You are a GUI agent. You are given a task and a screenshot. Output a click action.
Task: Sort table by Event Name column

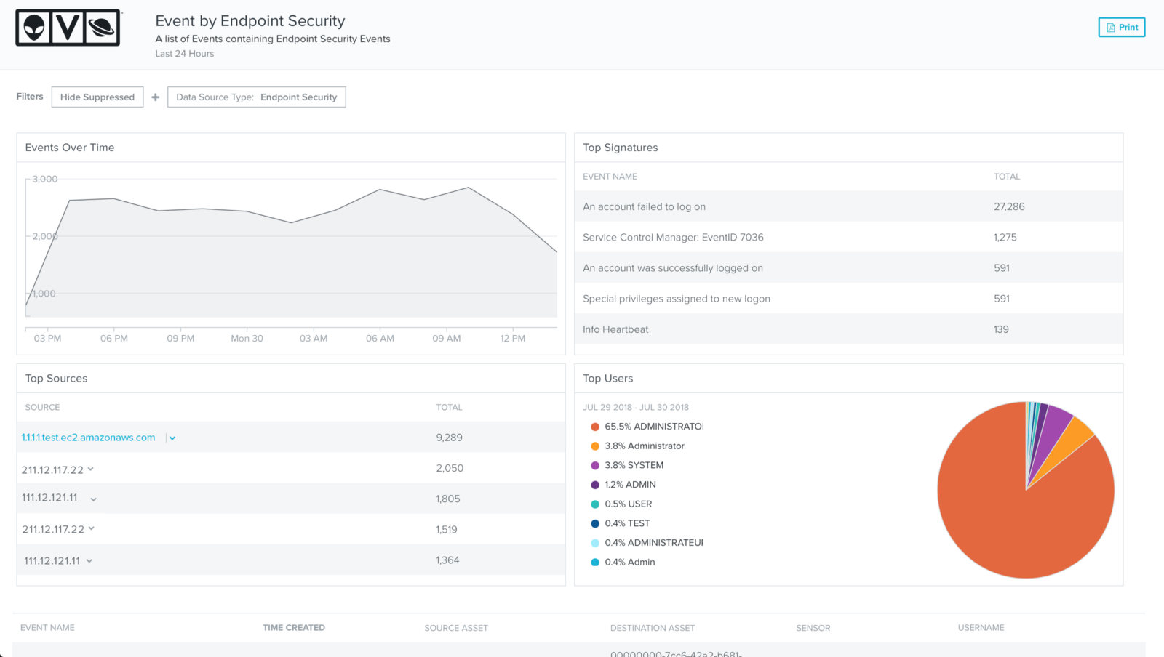tap(47, 628)
